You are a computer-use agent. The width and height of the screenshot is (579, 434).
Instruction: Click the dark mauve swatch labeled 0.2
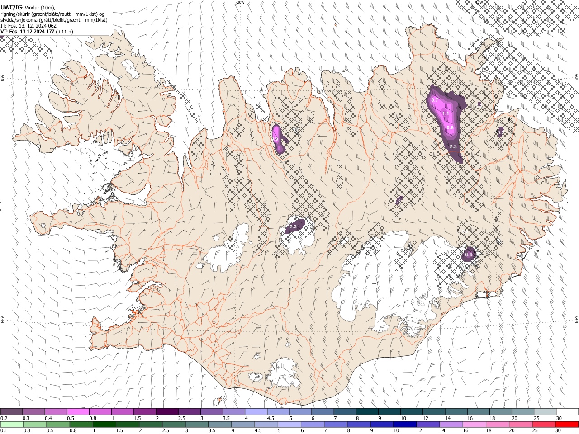coord(12,411)
